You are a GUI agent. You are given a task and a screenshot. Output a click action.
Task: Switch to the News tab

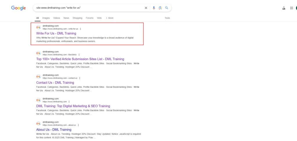coord(66,18)
